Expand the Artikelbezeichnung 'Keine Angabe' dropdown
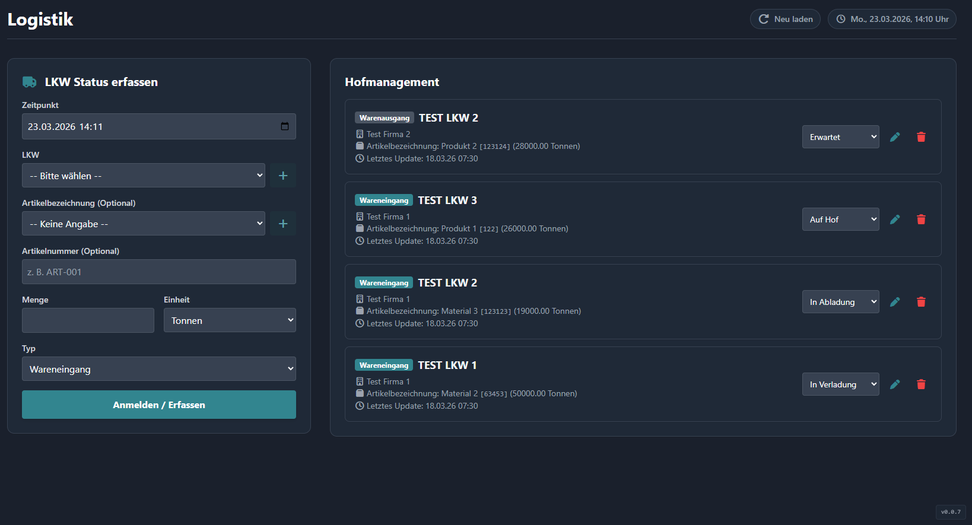The height and width of the screenshot is (525, 972). click(143, 224)
